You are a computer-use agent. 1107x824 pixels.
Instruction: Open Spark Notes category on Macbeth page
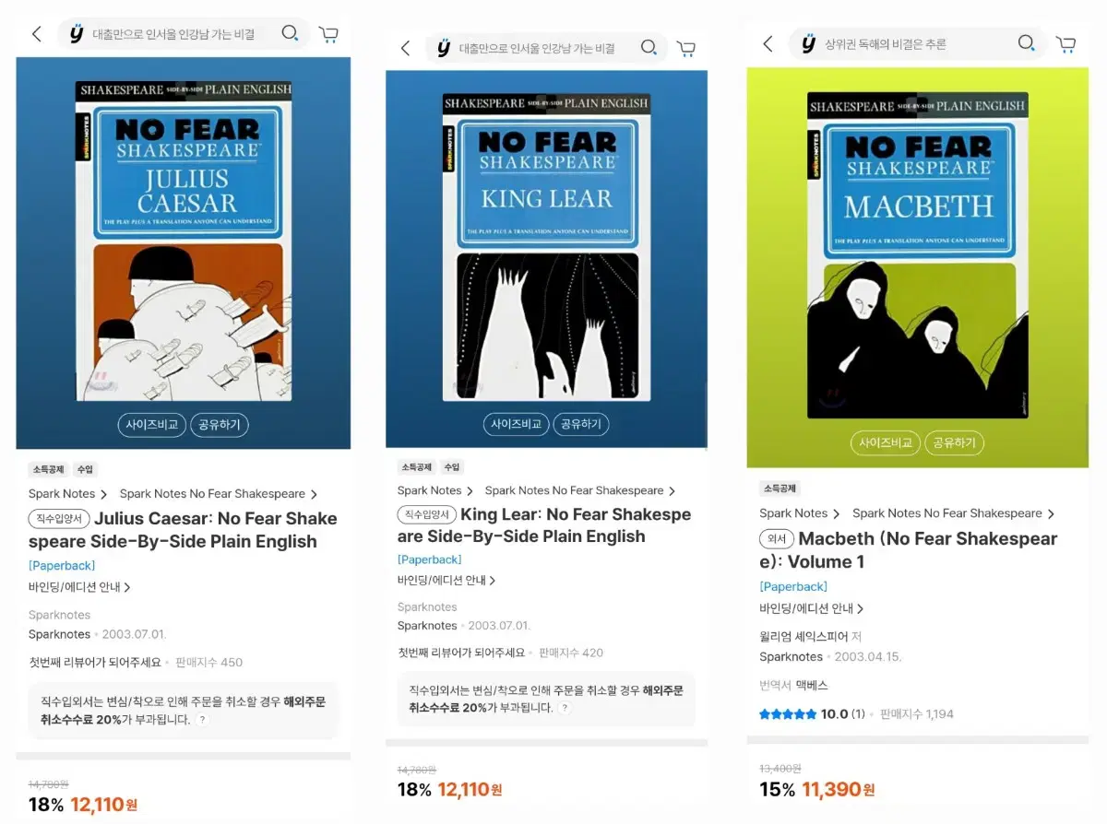point(799,513)
